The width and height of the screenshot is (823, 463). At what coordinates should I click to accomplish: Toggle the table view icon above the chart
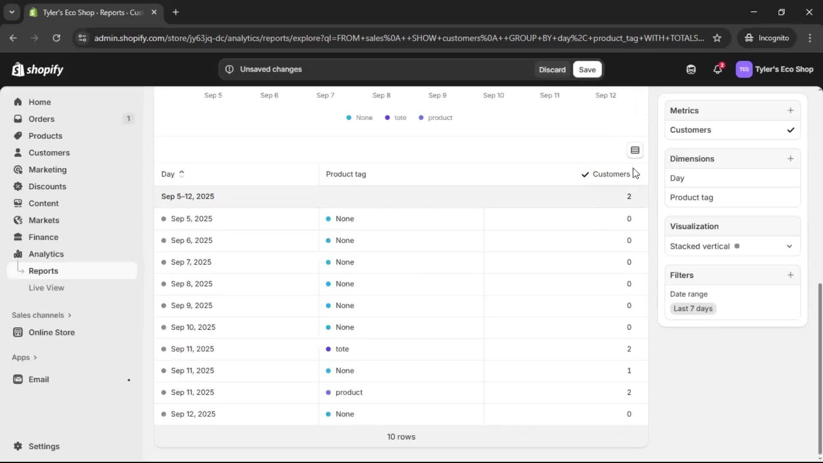coord(635,150)
